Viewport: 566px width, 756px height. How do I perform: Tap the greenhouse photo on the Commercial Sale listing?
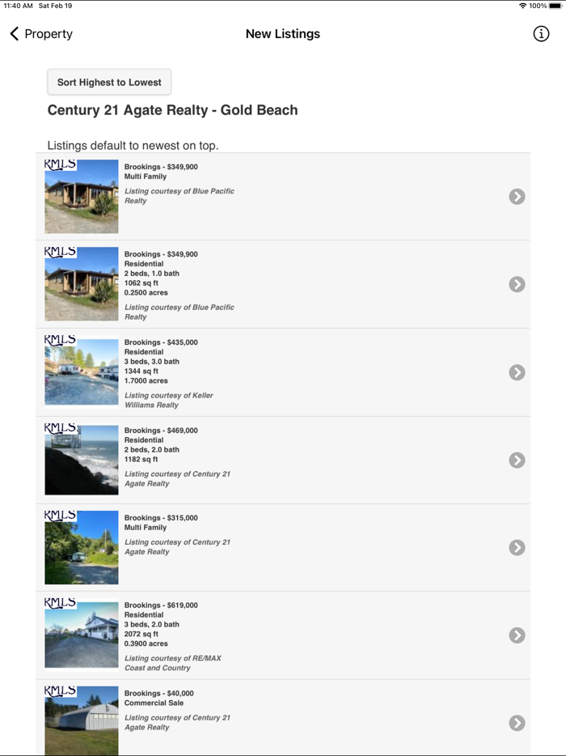[81, 721]
